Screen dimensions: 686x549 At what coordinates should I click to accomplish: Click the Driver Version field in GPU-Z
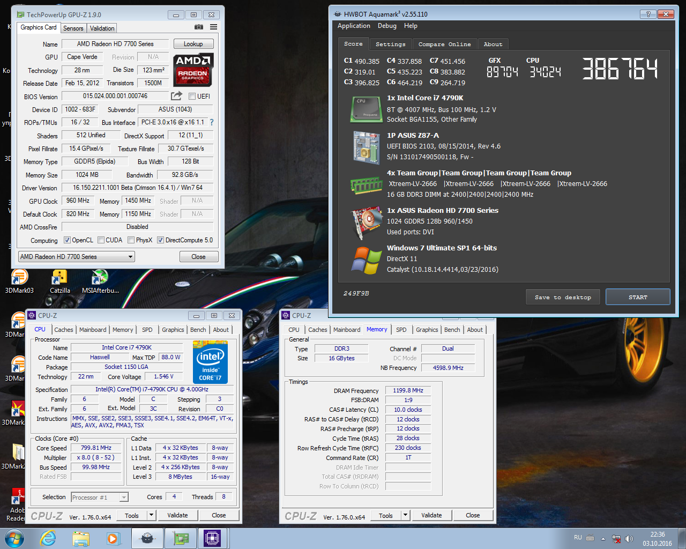137,188
